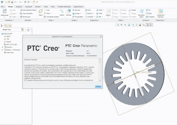Expand the Datum group dropdown

click(51, 20)
